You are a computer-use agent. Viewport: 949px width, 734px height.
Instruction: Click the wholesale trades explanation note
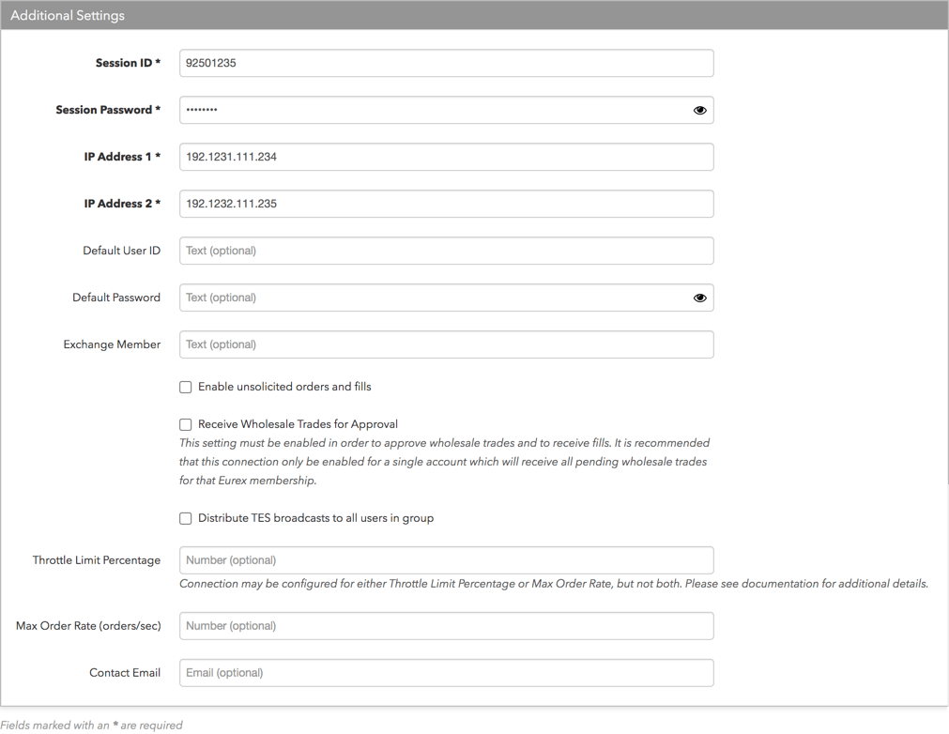click(444, 462)
